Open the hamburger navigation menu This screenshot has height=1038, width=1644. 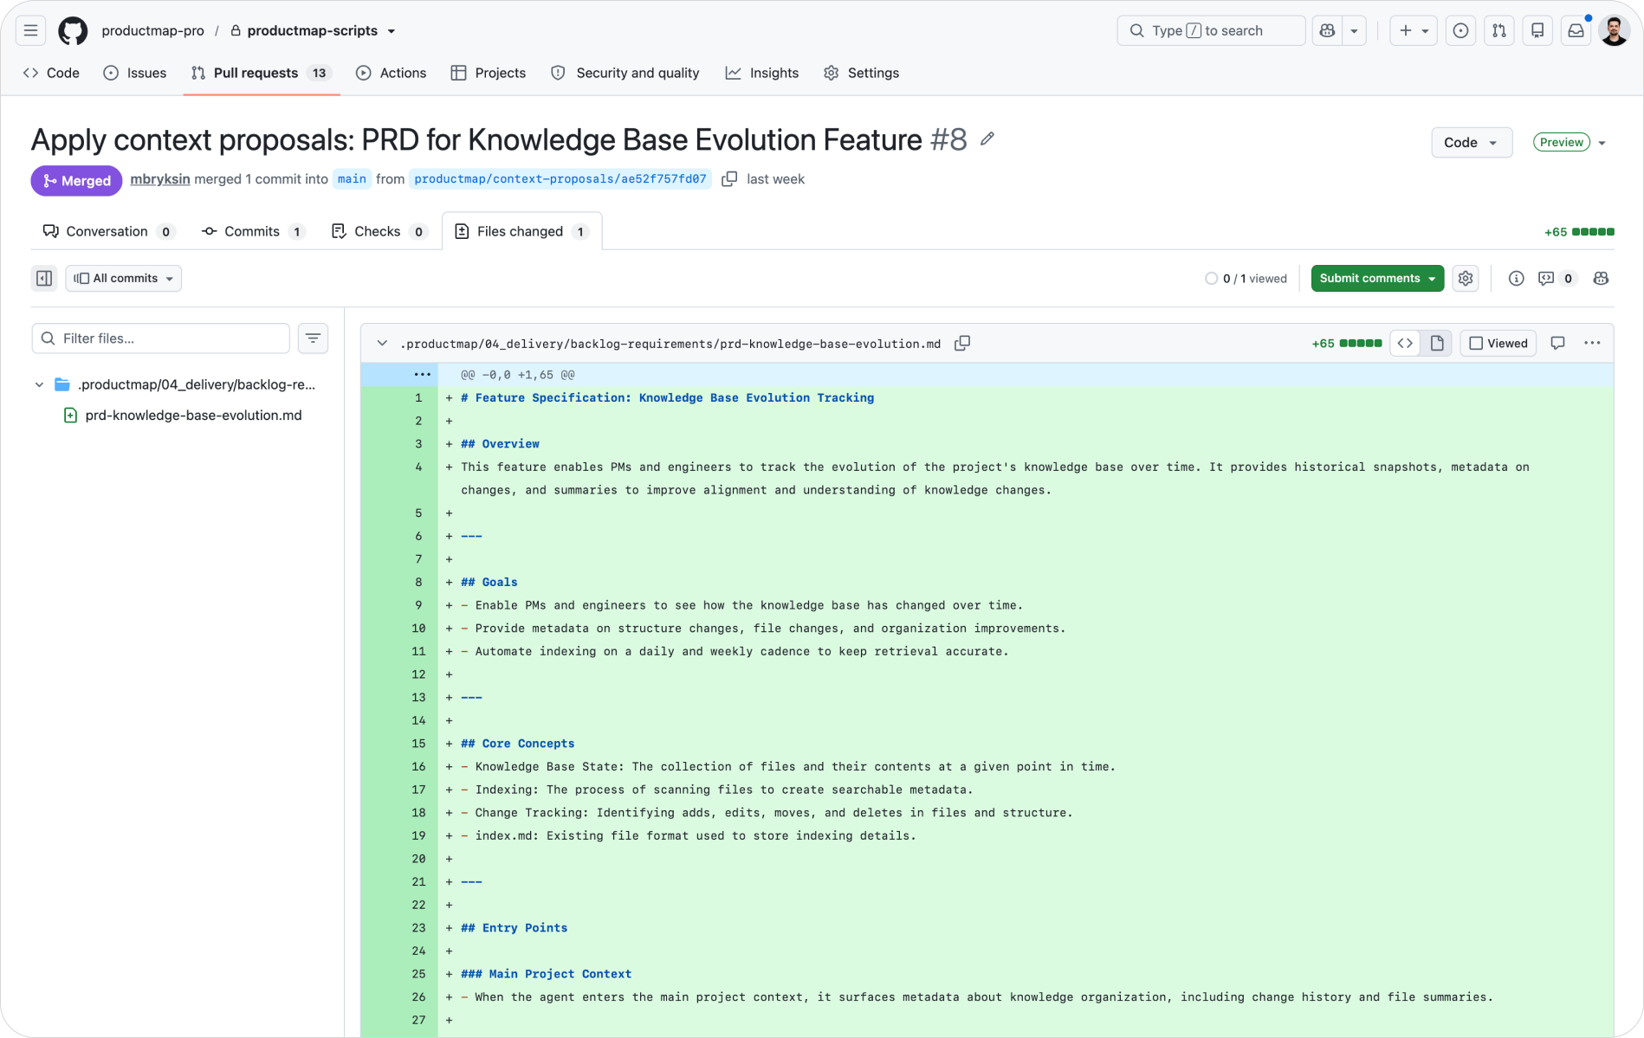pos(30,30)
